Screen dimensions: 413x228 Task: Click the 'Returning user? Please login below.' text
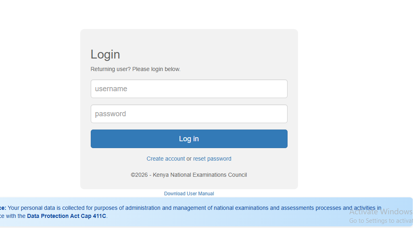[x=136, y=69]
